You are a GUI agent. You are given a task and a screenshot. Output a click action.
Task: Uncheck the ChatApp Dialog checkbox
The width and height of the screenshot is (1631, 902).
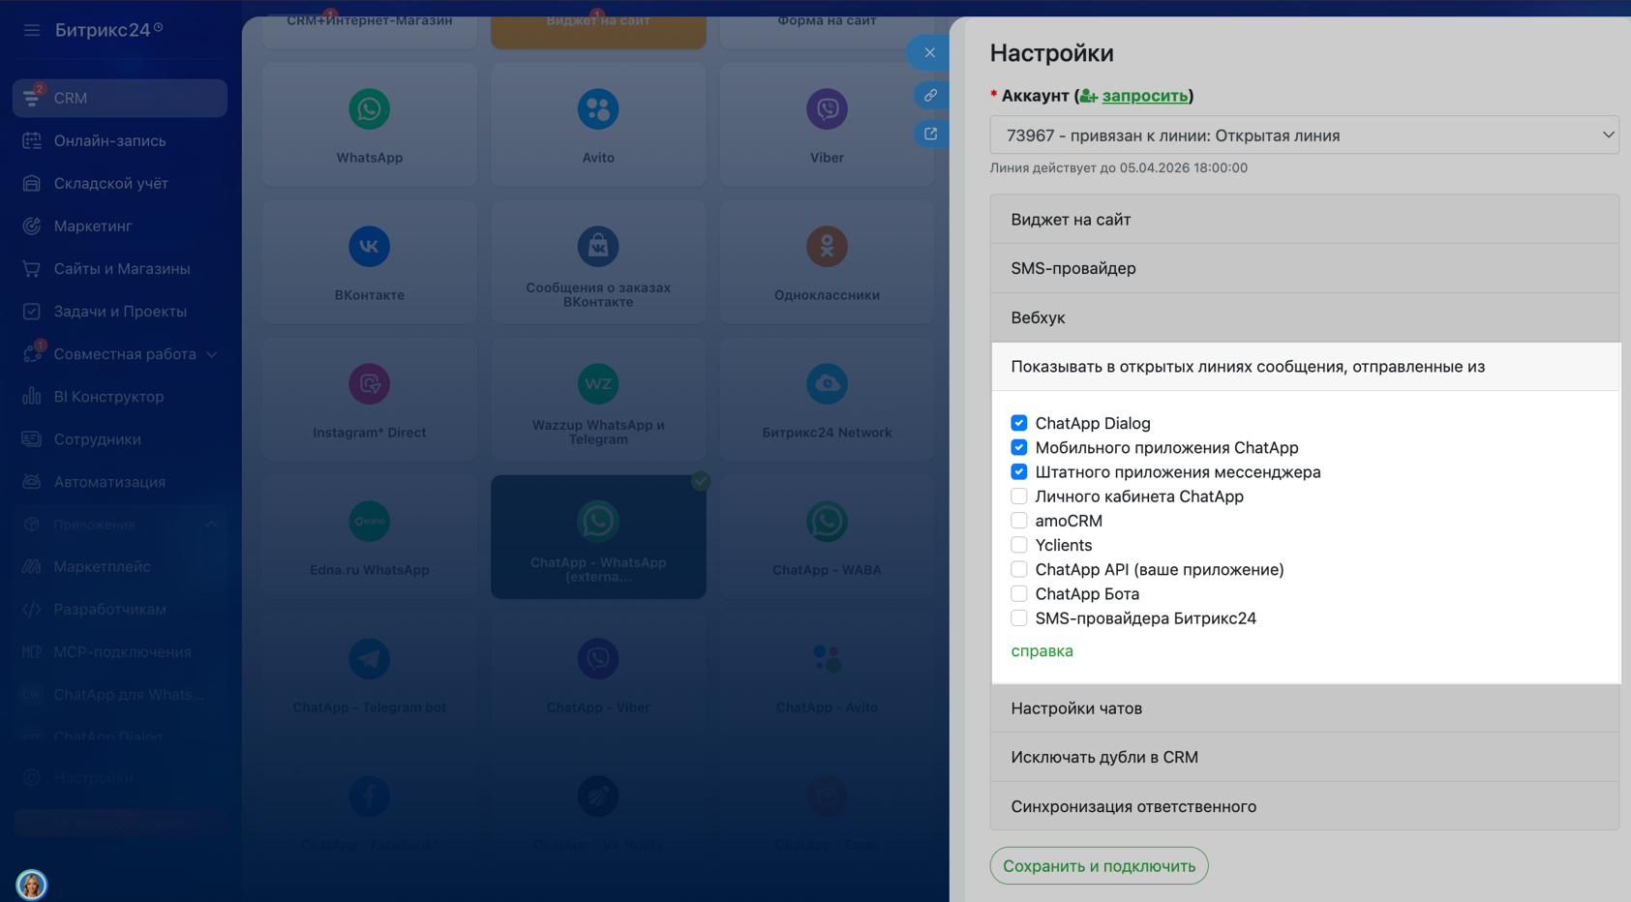click(x=1019, y=423)
